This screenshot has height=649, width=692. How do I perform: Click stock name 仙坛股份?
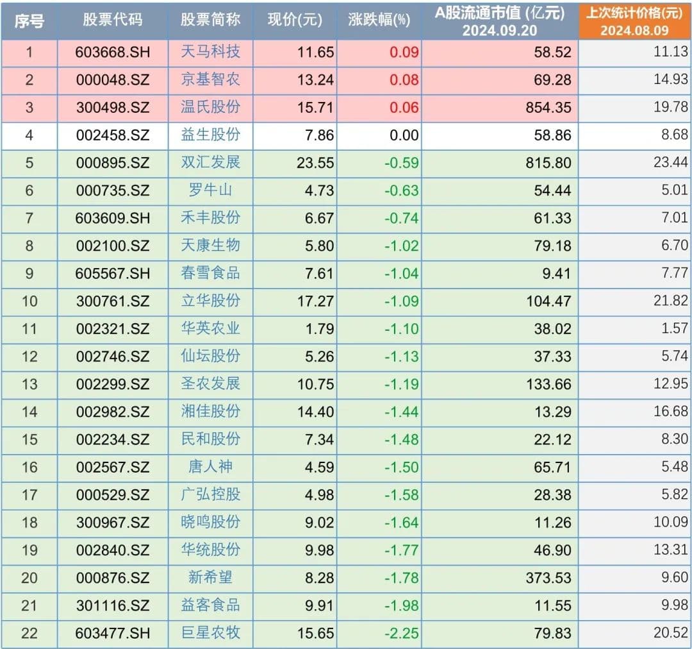click(211, 356)
